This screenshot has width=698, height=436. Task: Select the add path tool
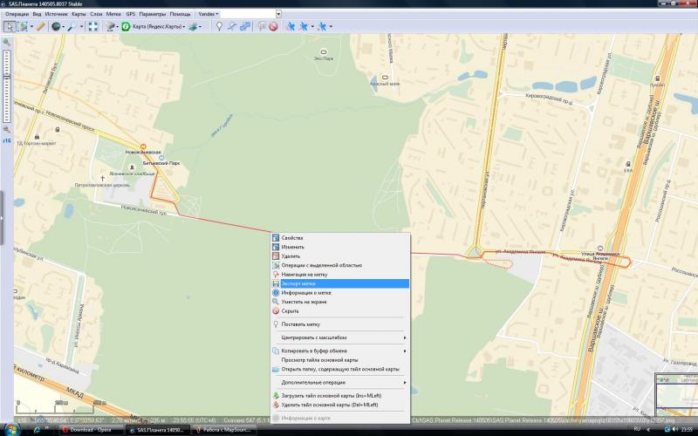[x=232, y=27]
